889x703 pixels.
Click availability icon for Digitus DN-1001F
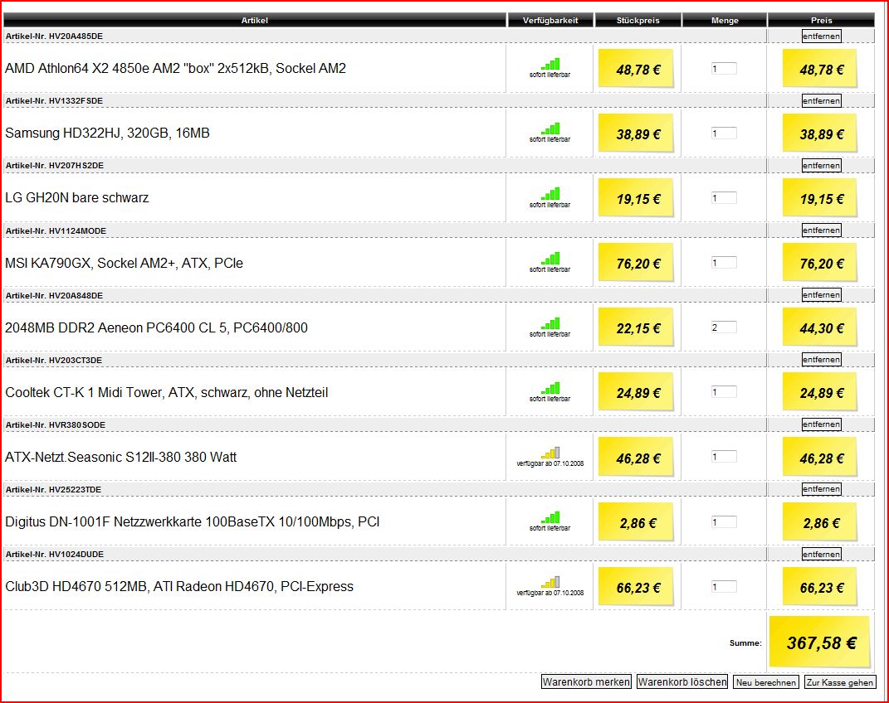coord(550,517)
